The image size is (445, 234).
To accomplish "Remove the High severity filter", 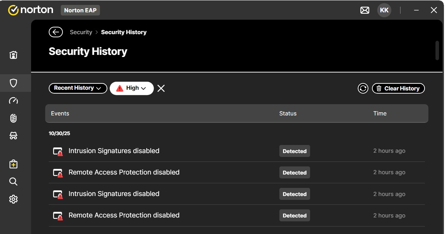I will point(161,88).
